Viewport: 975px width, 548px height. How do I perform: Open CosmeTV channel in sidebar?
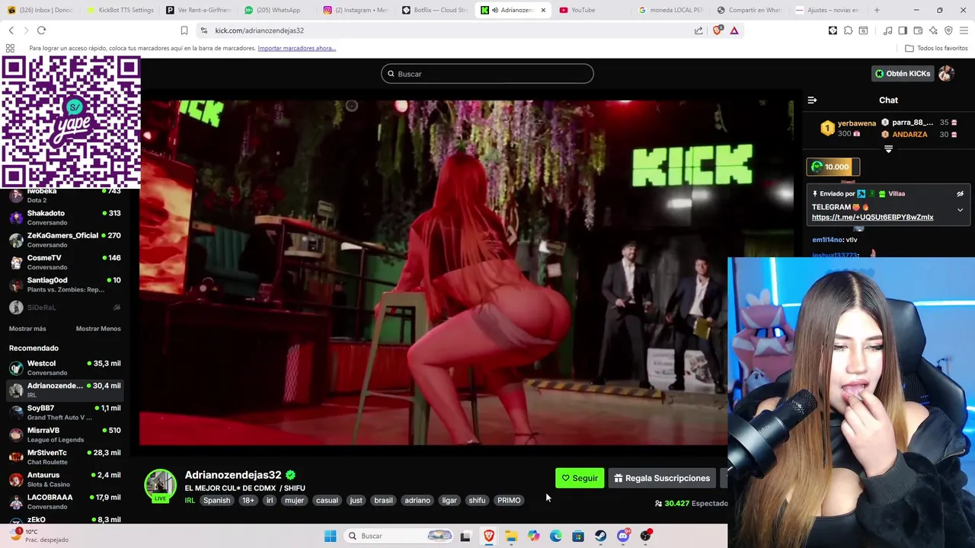tap(65, 262)
